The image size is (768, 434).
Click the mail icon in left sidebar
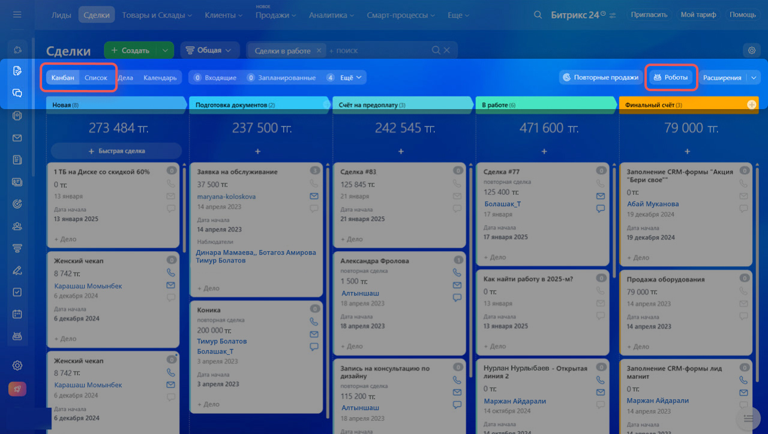click(17, 138)
